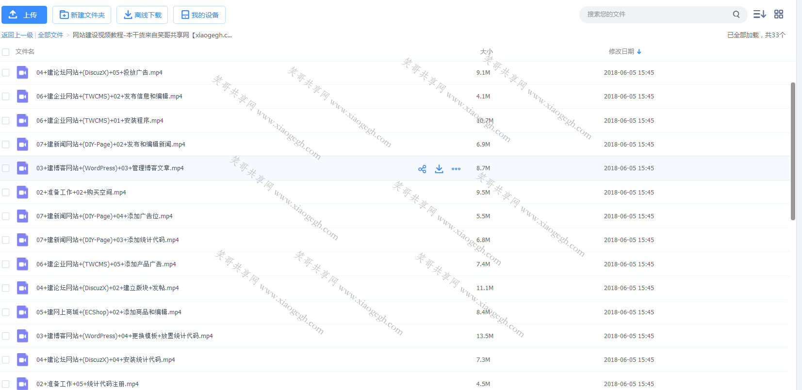The width and height of the screenshot is (802, 390).
Task: Sort by 文件名 column header
Action: 25,51
